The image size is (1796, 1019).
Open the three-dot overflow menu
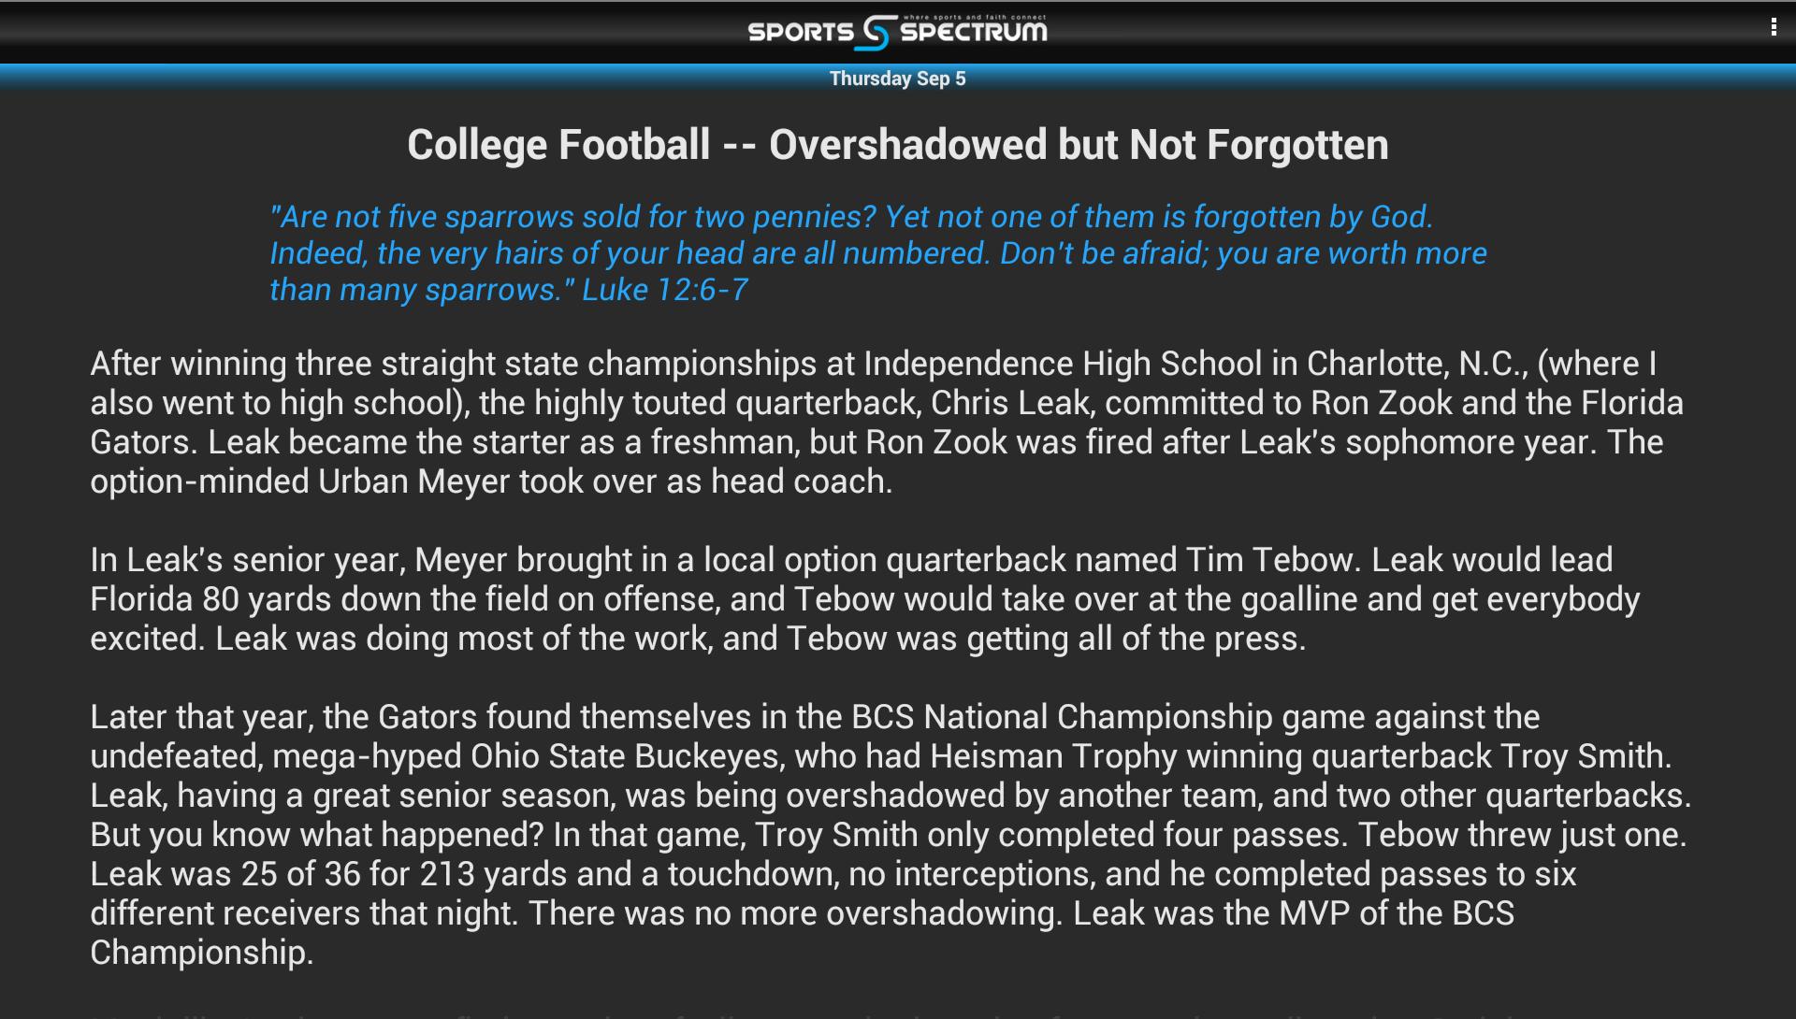(1773, 28)
